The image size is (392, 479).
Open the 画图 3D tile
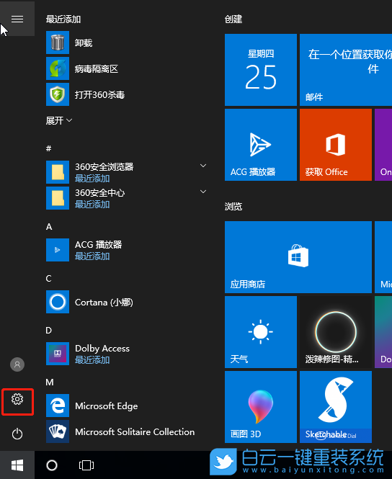261,407
